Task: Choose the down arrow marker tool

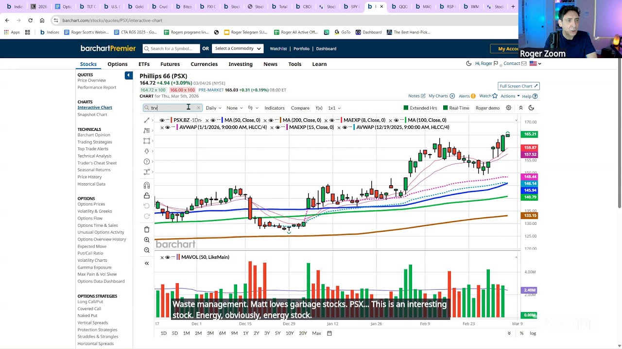Action: point(147,151)
